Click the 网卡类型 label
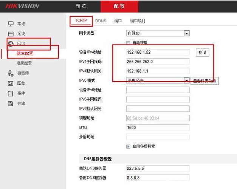This screenshot has height=189, width=237. tap(87, 33)
